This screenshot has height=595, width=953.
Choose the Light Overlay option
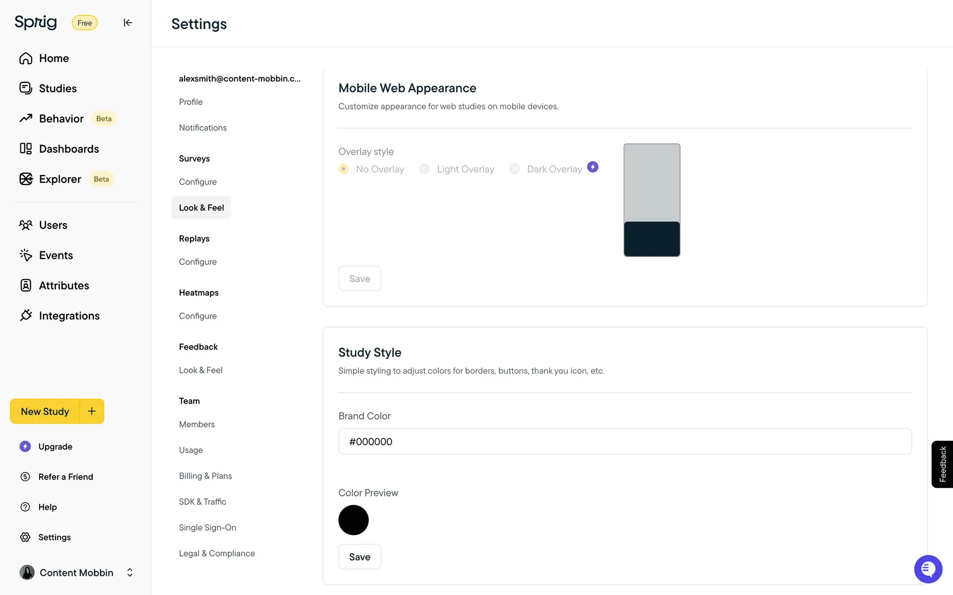(x=424, y=169)
